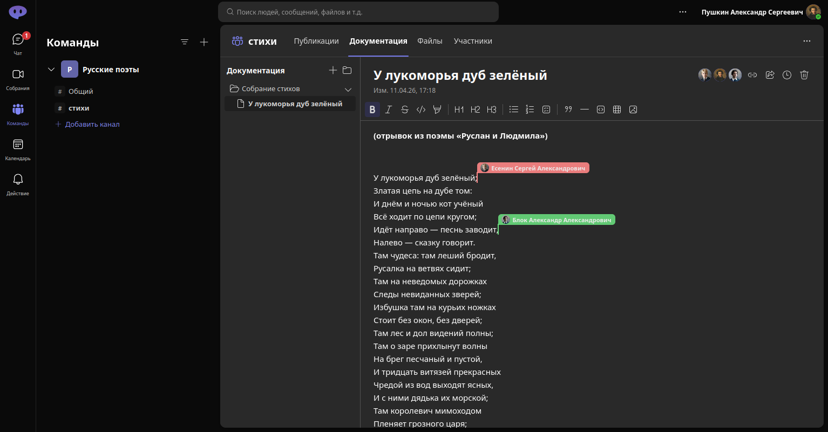This screenshot has height=432, width=828.
Task: Switch to Документация tab
Action: (378, 41)
